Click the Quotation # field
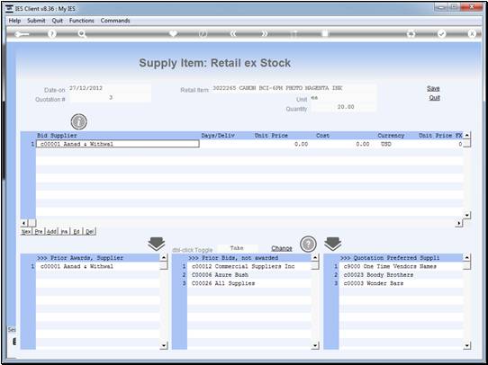 110,97
